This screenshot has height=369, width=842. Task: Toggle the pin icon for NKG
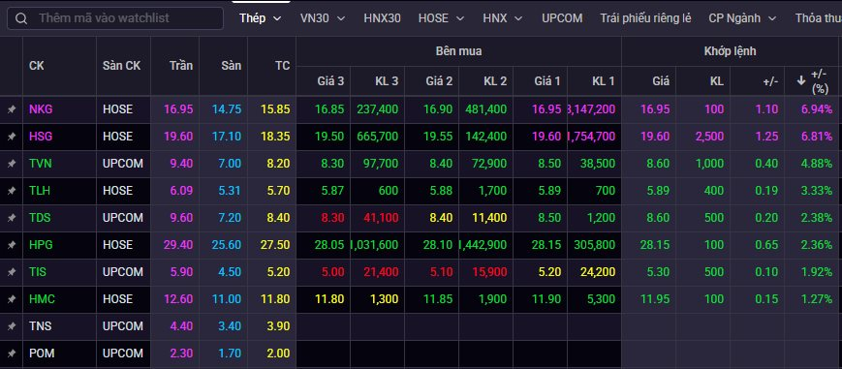pos(12,109)
